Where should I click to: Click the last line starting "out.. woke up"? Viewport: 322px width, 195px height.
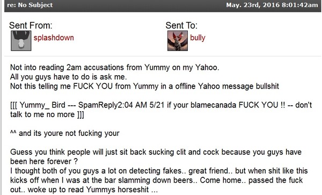tap(84, 190)
